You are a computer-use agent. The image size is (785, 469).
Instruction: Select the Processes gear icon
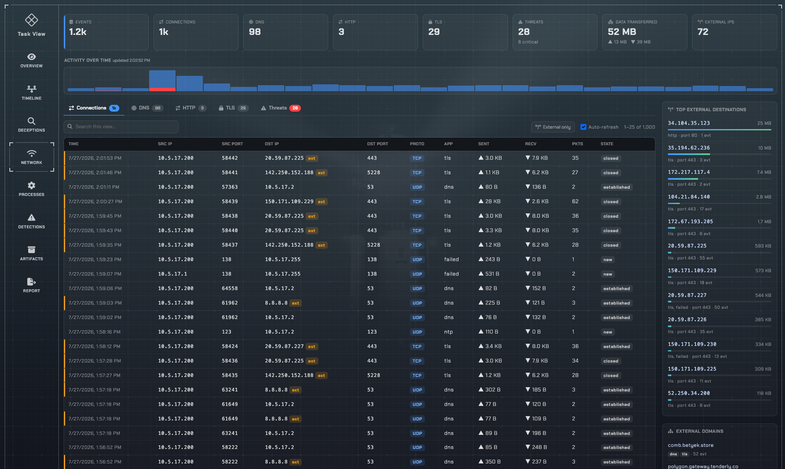32,185
